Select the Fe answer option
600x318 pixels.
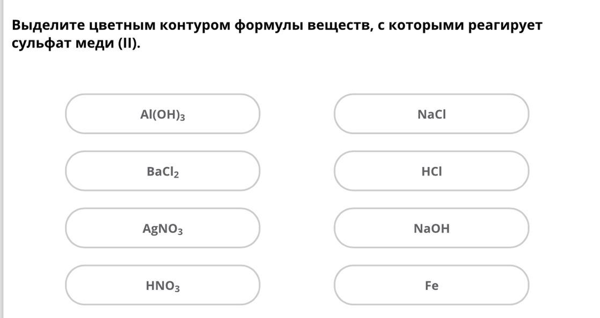pyautogui.click(x=431, y=285)
